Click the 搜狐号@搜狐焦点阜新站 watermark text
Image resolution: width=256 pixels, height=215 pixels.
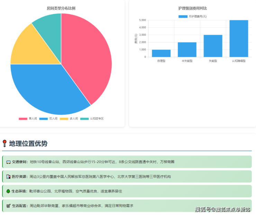tap(222, 209)
